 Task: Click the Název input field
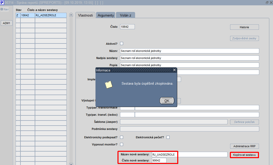point(189,51)
